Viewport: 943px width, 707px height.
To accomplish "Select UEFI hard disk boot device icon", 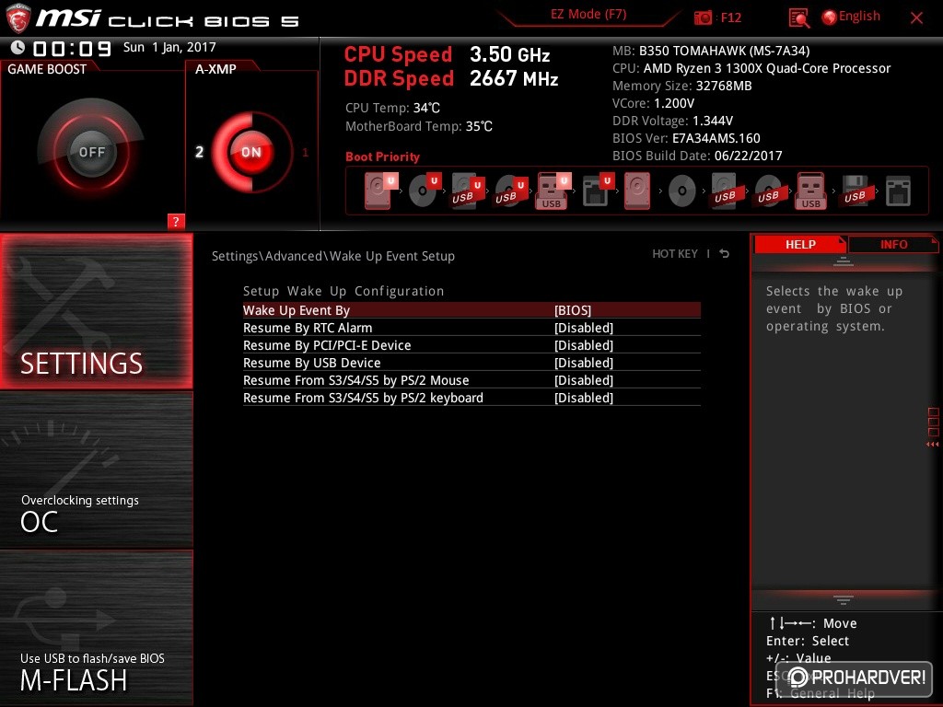I will 380,191.
